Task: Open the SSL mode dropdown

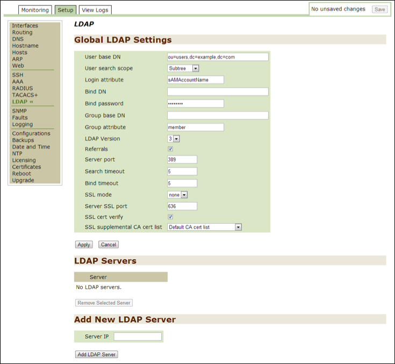Action: tap(177, 195)
